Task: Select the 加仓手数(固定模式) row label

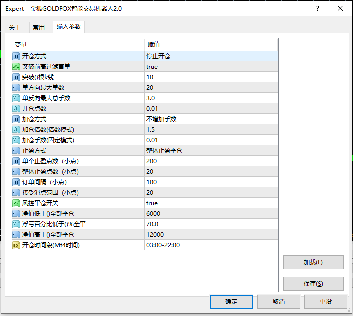Action: pyautogui.click(x=48, y=140)
